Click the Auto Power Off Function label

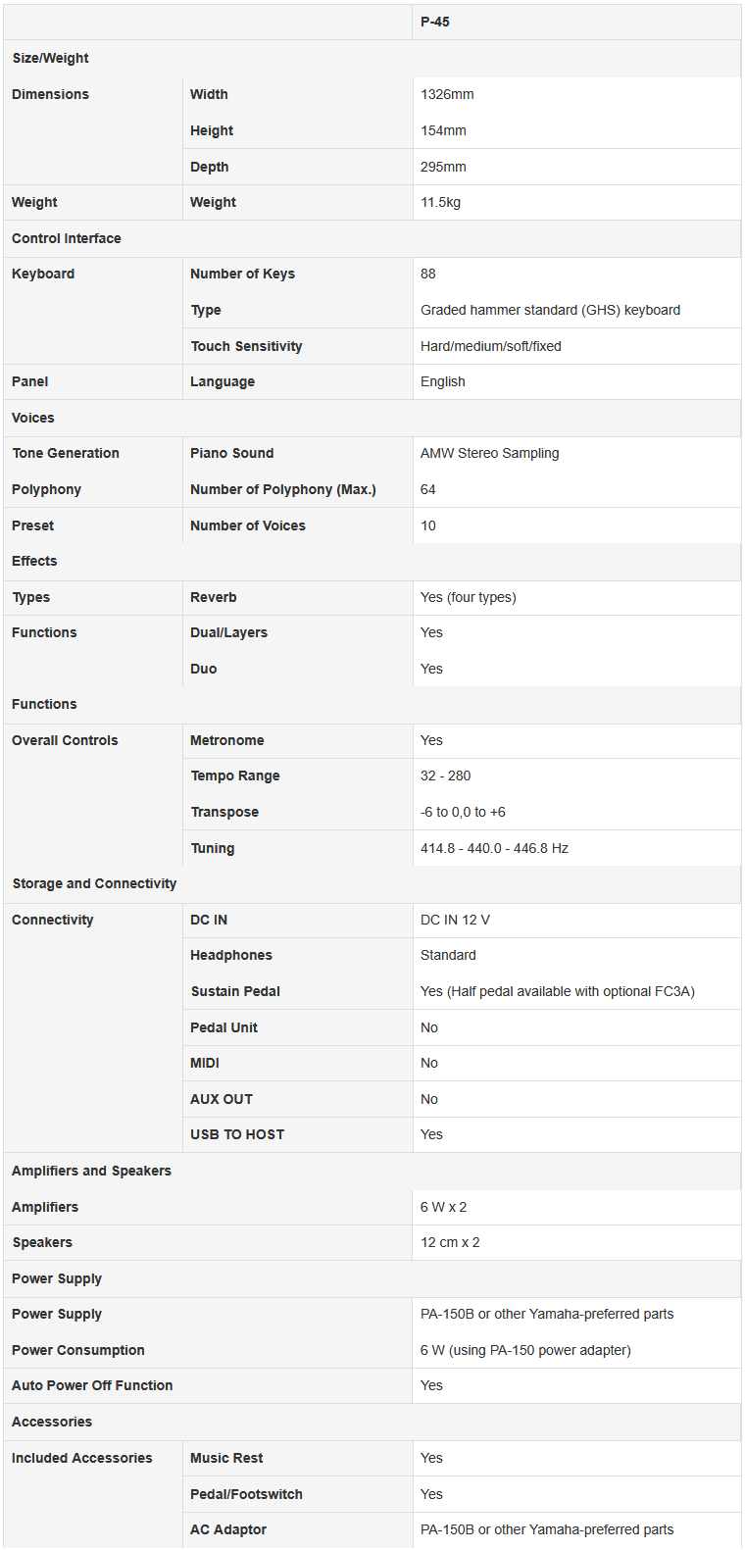(92, 1385)
